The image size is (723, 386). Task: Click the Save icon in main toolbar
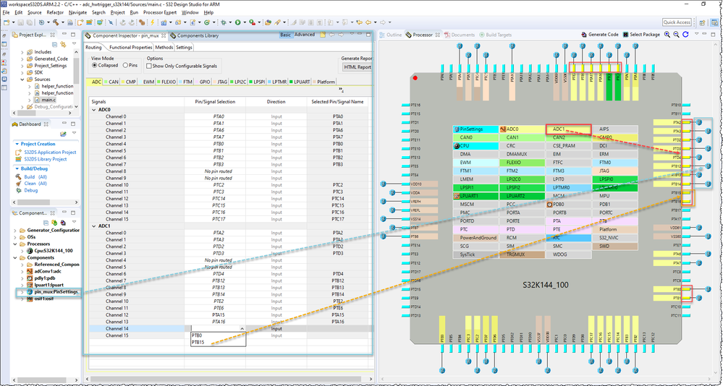[x=21, y=22]
